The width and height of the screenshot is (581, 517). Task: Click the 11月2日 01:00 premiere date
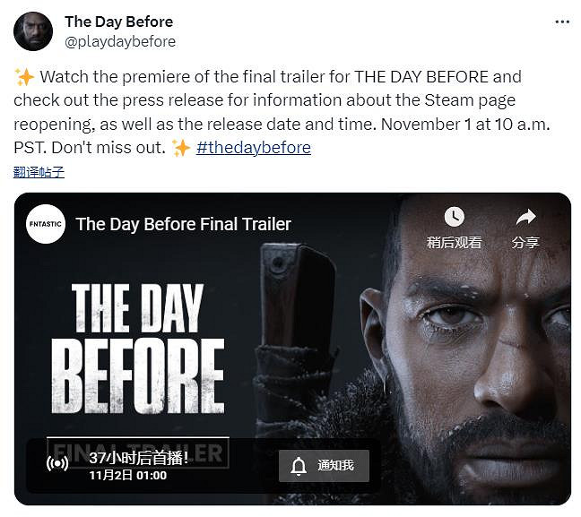pos(128,476)
